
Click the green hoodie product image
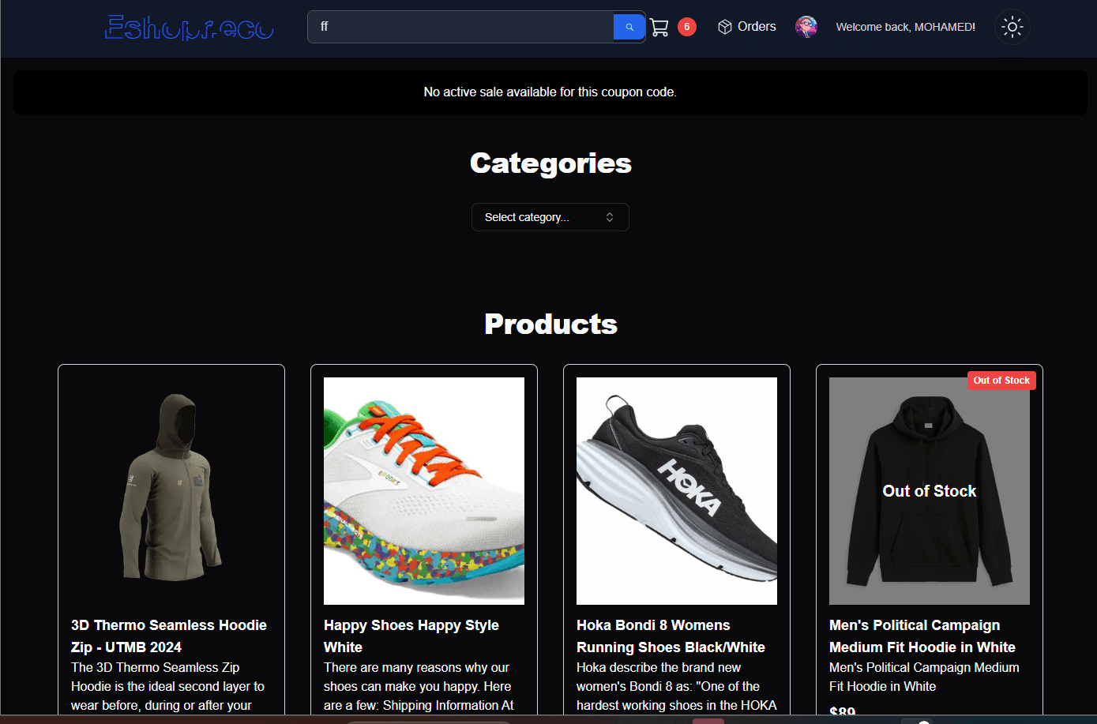(171, 490)
